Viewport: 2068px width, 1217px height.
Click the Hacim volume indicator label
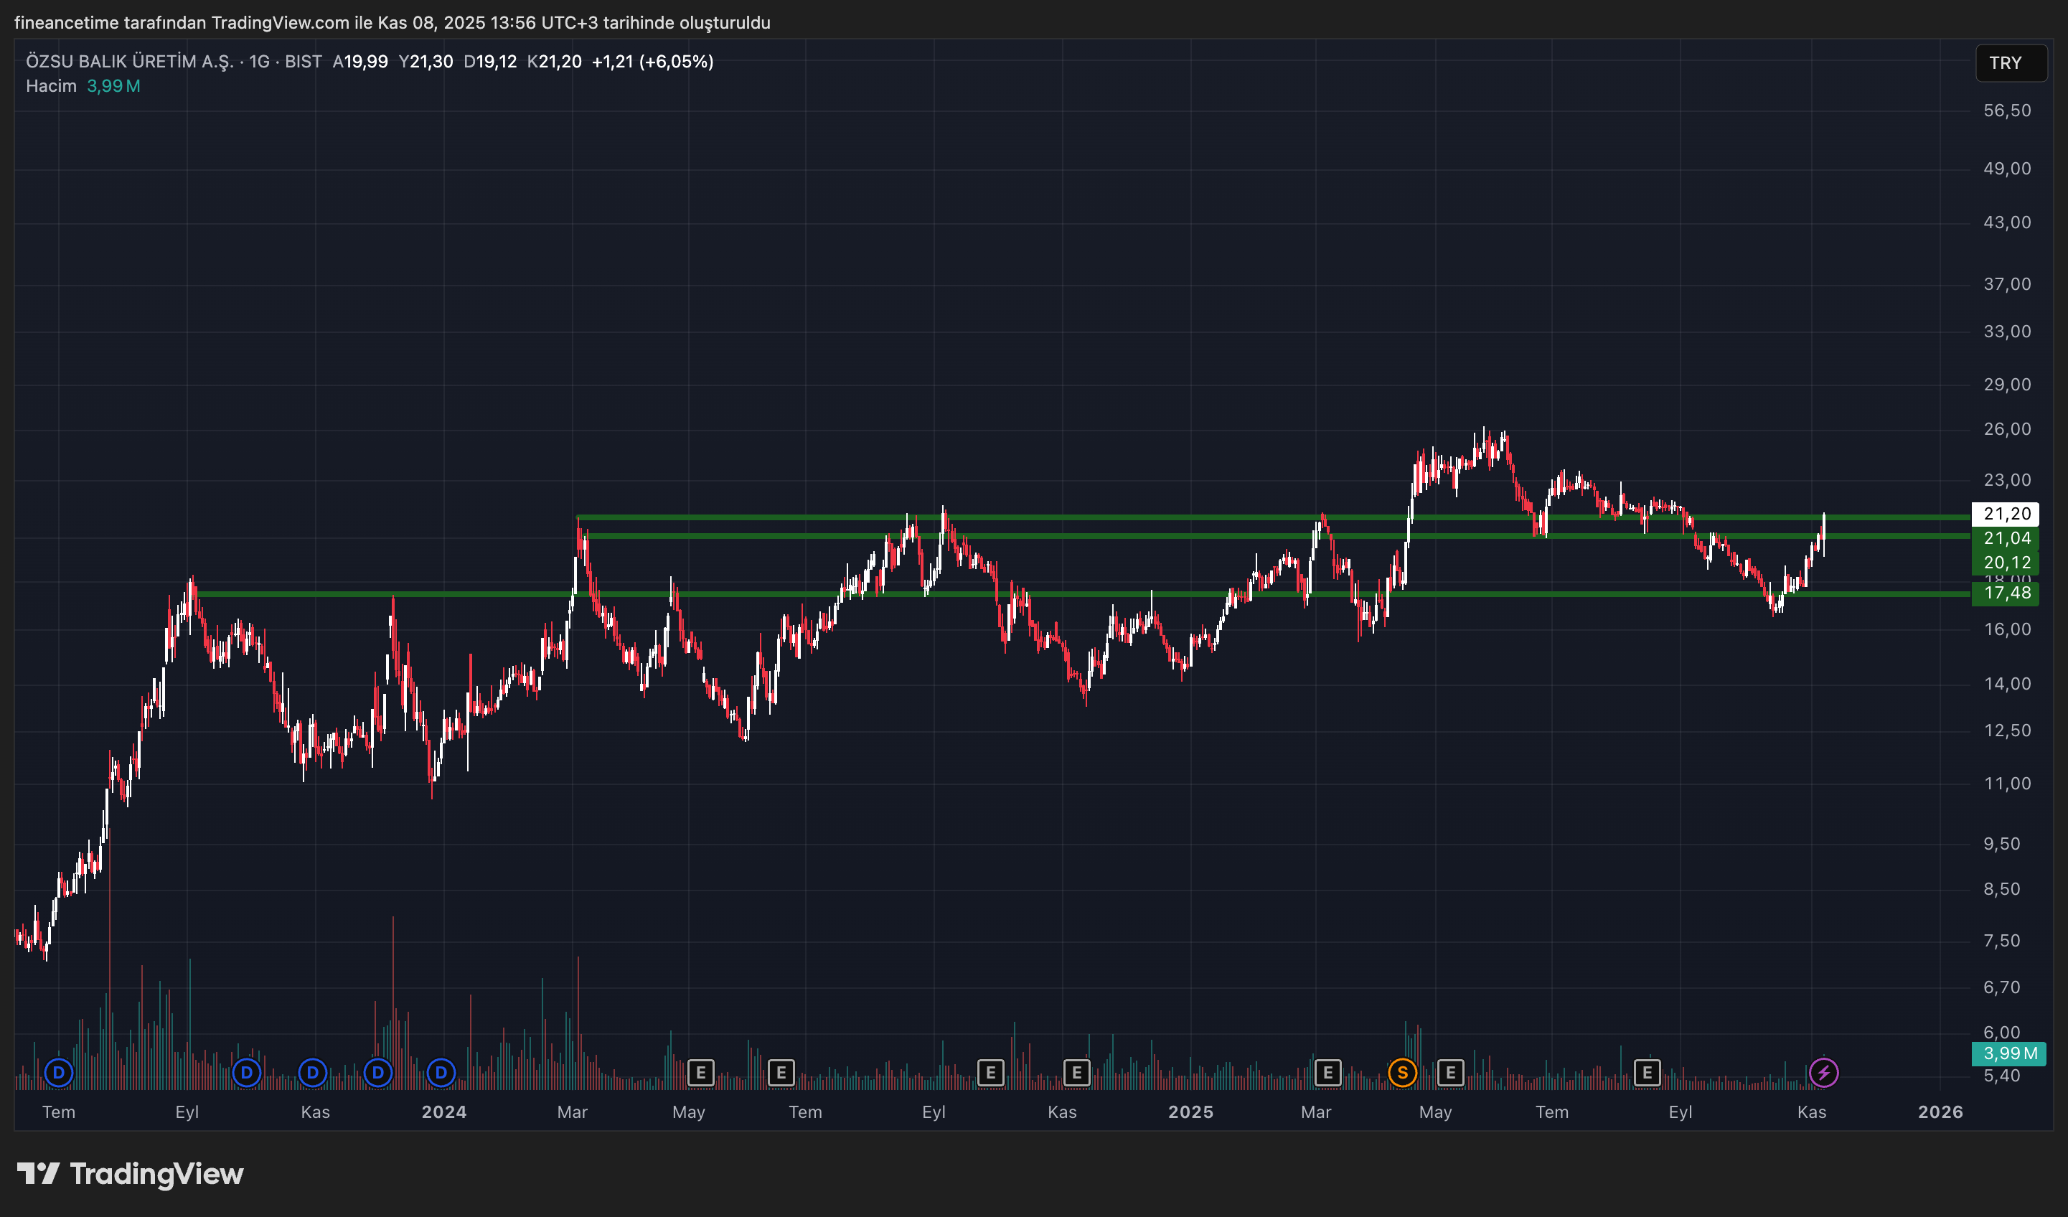pyautogui.click(x=51, y=86)
